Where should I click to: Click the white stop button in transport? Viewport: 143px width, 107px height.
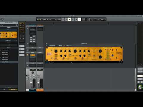pos(70,19)
